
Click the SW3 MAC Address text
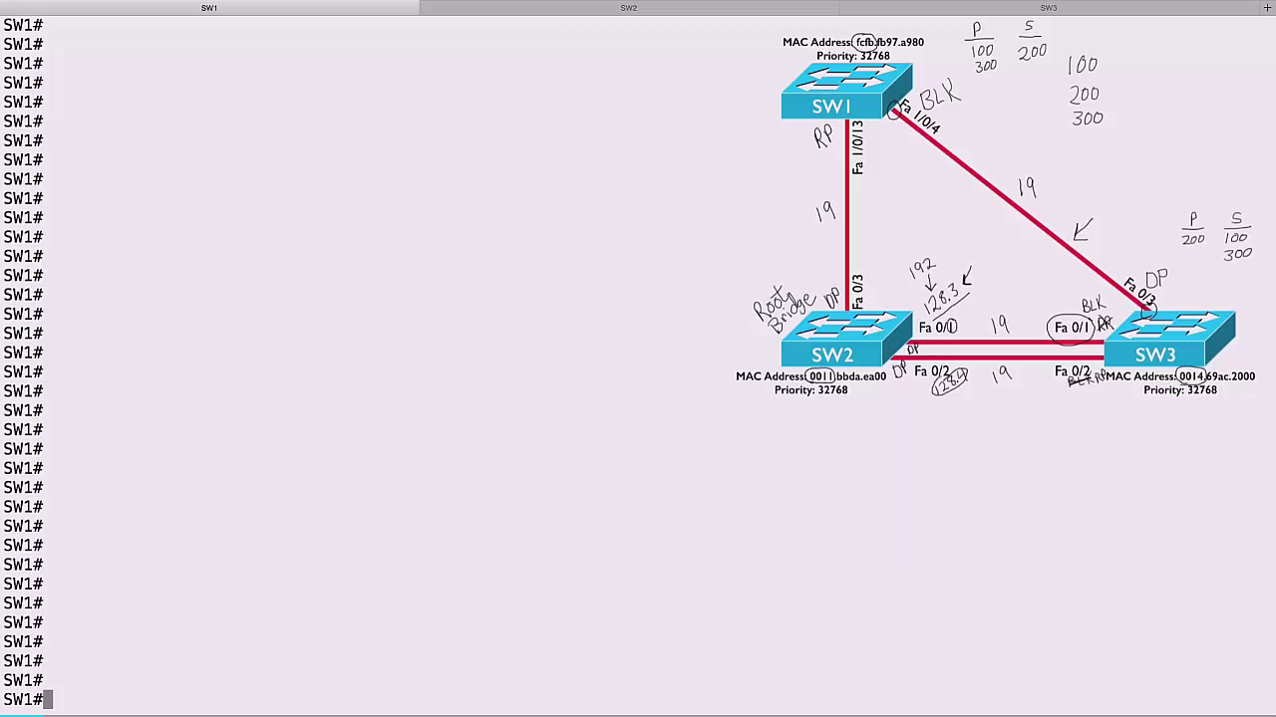coord(1179,376)
